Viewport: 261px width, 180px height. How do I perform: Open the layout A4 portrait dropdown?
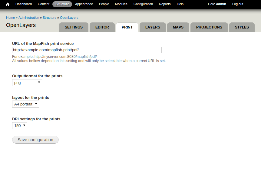[25, 104]
